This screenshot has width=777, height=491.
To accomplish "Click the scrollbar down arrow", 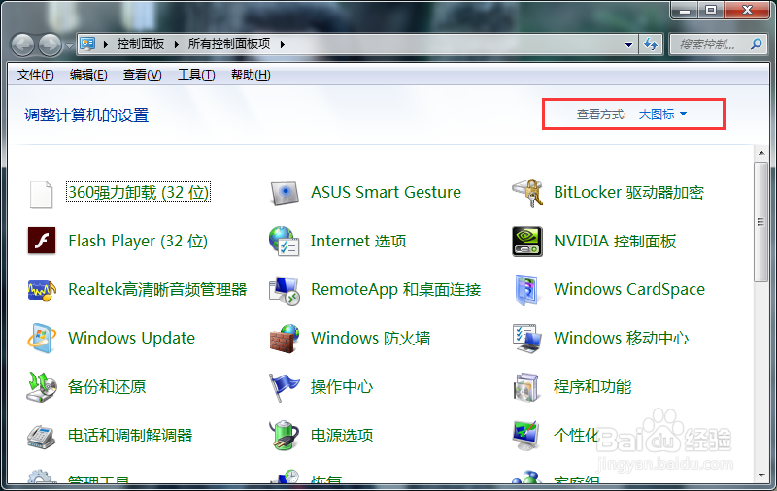I will point(761,475).
